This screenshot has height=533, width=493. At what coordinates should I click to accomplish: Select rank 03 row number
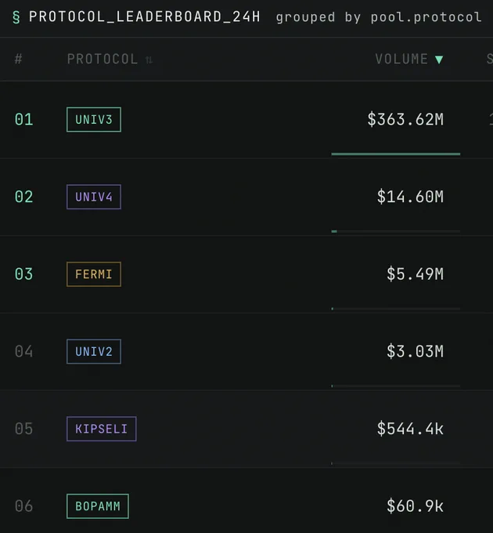[23, 274]
